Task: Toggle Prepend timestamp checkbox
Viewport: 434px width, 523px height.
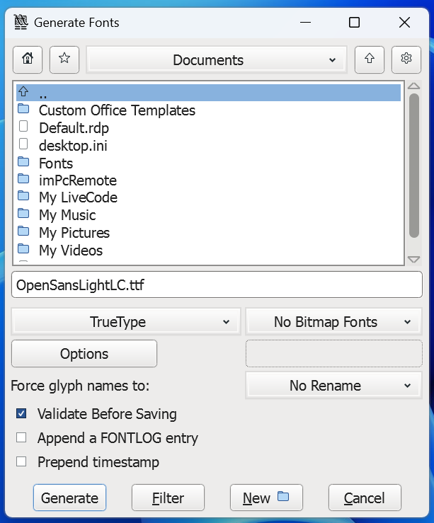Action: [x=22, y=462]
